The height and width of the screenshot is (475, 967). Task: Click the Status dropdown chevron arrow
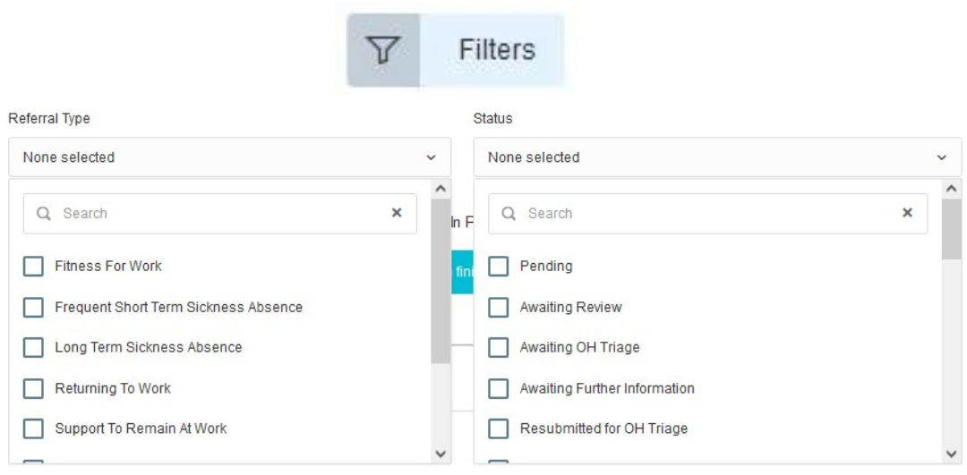point(942,157)
